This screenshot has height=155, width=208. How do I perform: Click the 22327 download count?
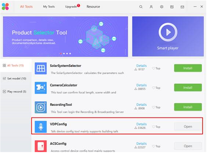(141, 147)
